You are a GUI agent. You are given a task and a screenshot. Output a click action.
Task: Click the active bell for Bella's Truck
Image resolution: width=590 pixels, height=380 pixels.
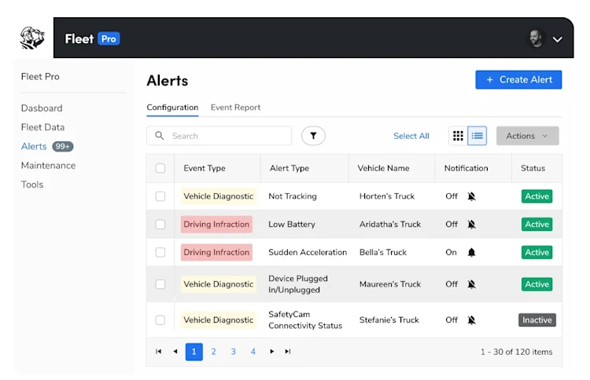point(471,252)
